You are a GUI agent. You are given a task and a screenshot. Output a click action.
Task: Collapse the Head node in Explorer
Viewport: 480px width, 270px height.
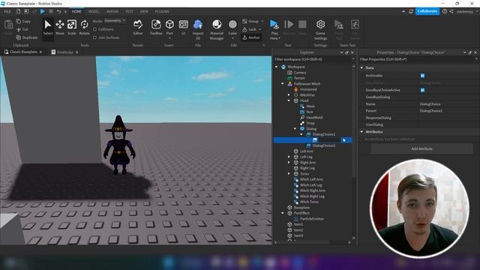[x=289, y=100]
